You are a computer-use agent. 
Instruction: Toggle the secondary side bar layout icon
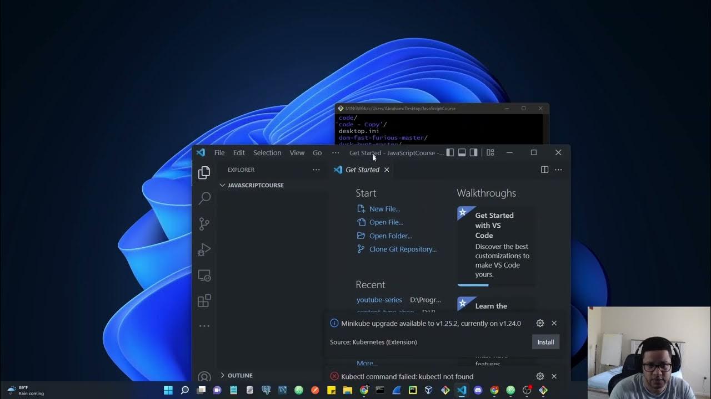(x=473, y=152)
